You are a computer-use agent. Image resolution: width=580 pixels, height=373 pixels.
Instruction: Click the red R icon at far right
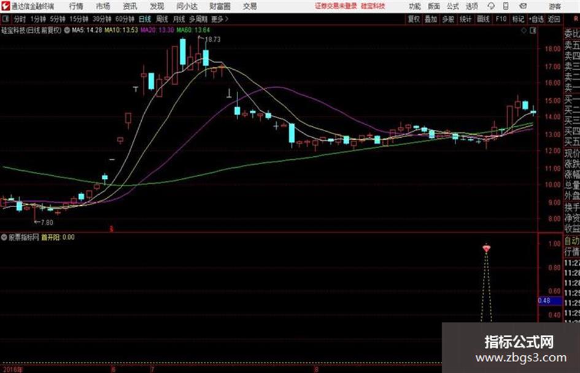pos(576,19)
